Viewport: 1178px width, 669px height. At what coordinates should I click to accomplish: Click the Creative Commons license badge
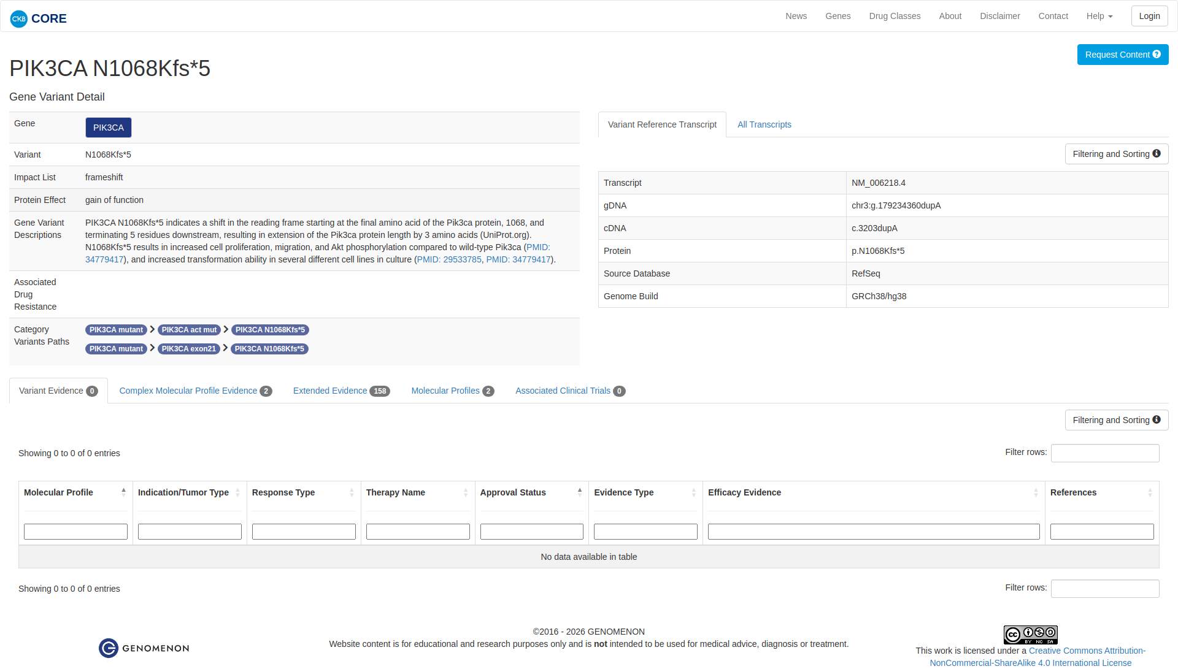tap(1030, 635)
